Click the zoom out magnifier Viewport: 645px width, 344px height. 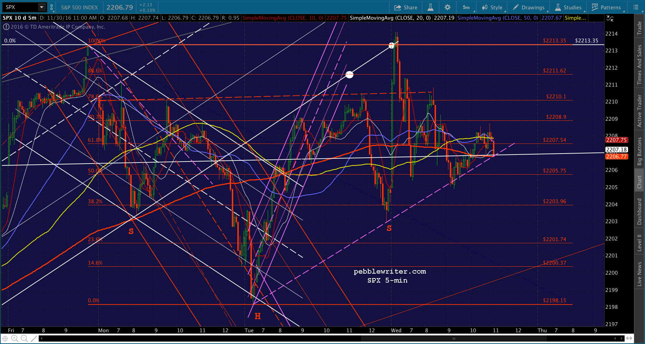click(24, 338)
